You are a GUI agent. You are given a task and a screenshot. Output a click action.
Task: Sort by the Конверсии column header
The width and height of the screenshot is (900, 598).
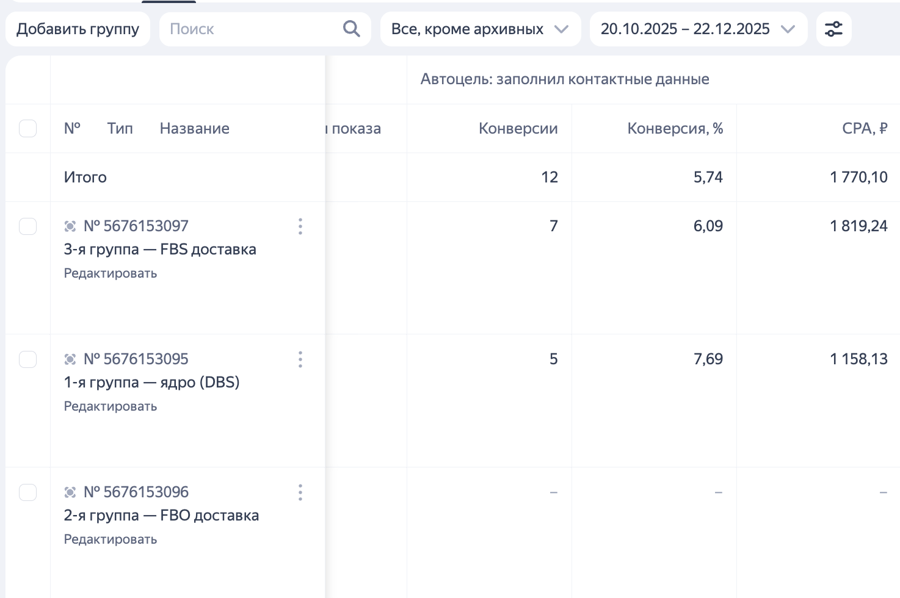point(518,129)
